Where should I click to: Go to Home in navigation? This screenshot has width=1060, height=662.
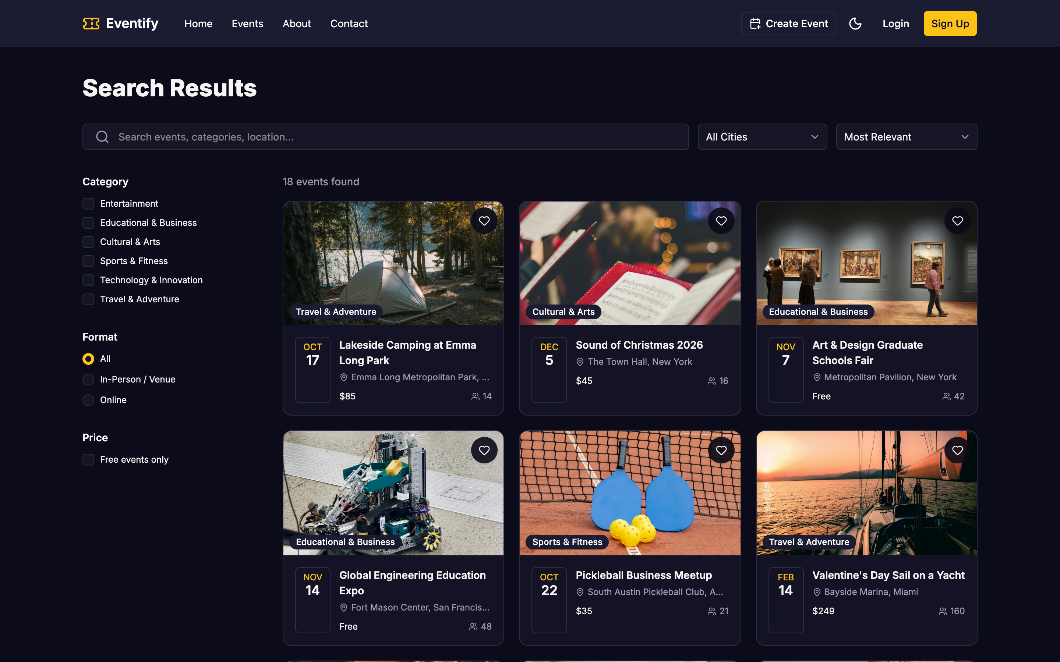pyautogui.click(x=198, y=24)
